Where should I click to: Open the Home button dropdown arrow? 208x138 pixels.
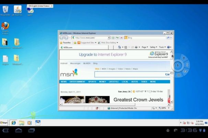click(x=123, y=47)
